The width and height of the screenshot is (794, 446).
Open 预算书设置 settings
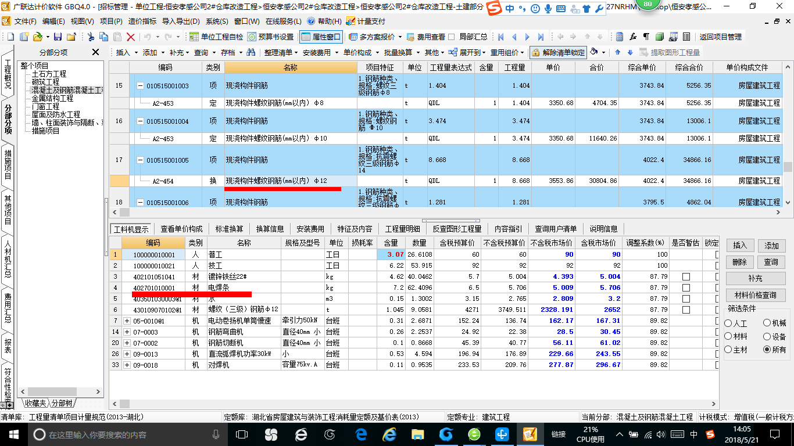coord(271,37)
